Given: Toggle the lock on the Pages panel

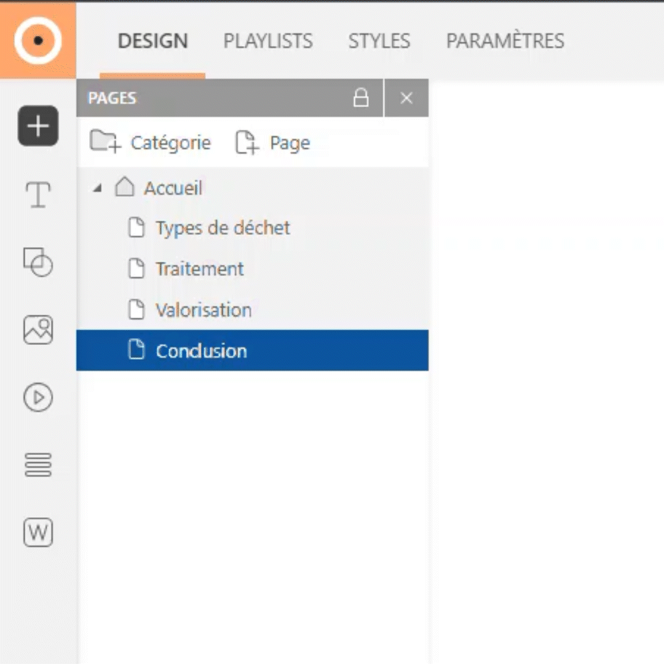Looking at the screenshot, I should pyautogui.click(x=362, y=98).
